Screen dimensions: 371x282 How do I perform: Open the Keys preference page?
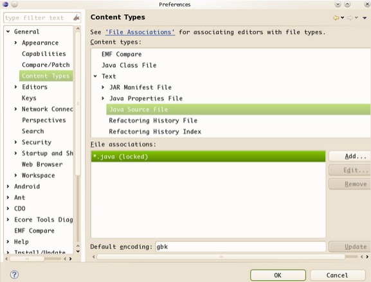click(29, 98)
